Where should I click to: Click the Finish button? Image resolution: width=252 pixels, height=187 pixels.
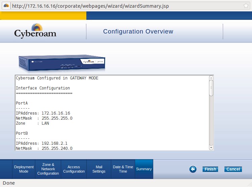[x=210, y=169]
